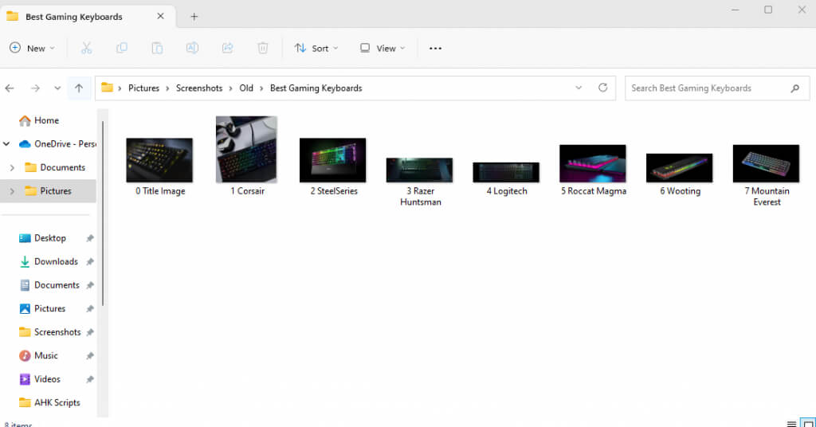Add a new tab with plus button
The image size is (816, 427).
click(x=194, y=16)
